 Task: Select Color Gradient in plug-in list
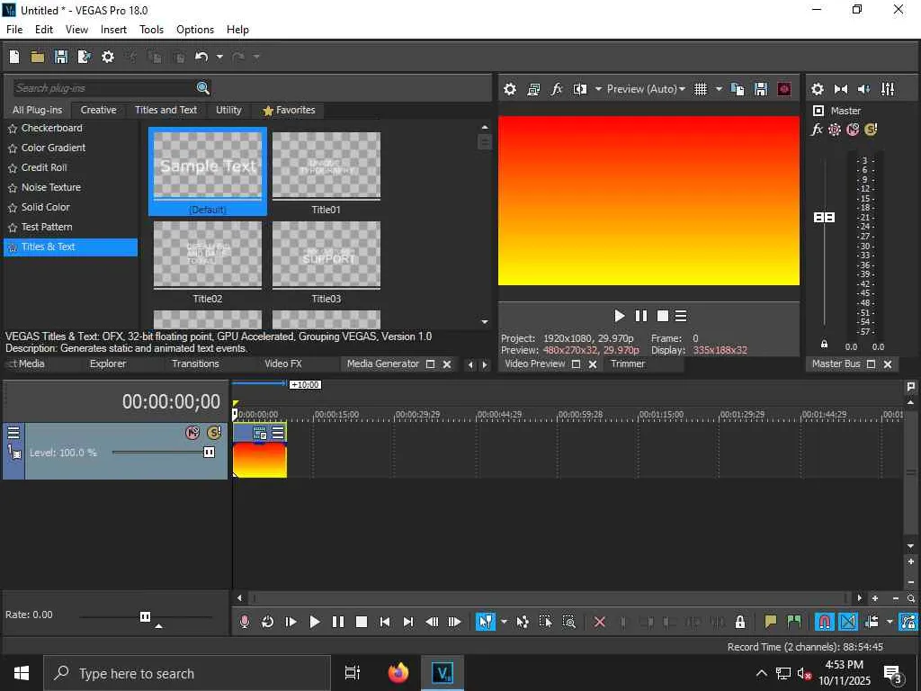[x=53, y=148]
